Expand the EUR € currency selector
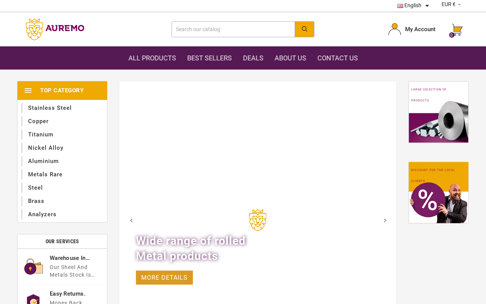The height and width of the screenshot is (304, 486). (x=451, y=5)
